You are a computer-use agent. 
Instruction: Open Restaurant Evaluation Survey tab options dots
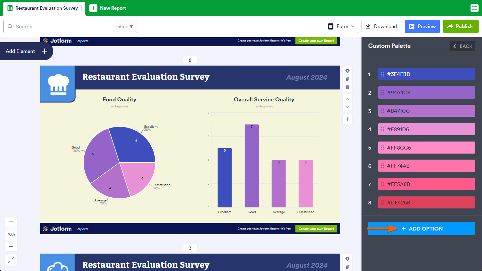pos(81,8)
